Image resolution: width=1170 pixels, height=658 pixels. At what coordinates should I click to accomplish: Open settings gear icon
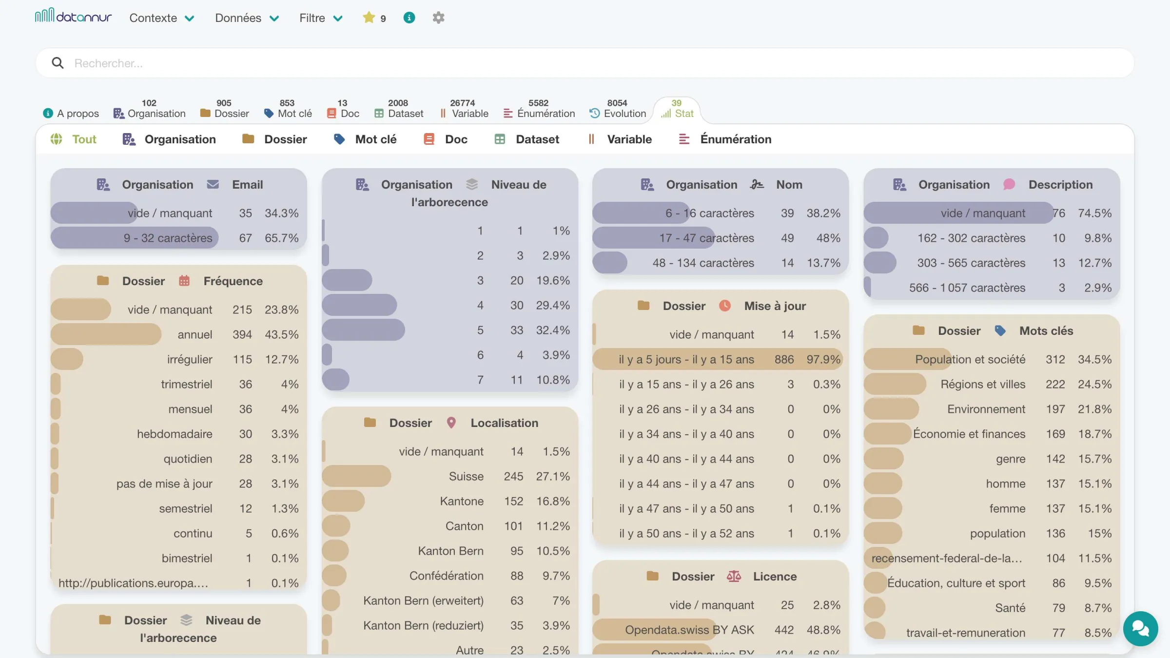pyautogui.click(x=438, y=18)
